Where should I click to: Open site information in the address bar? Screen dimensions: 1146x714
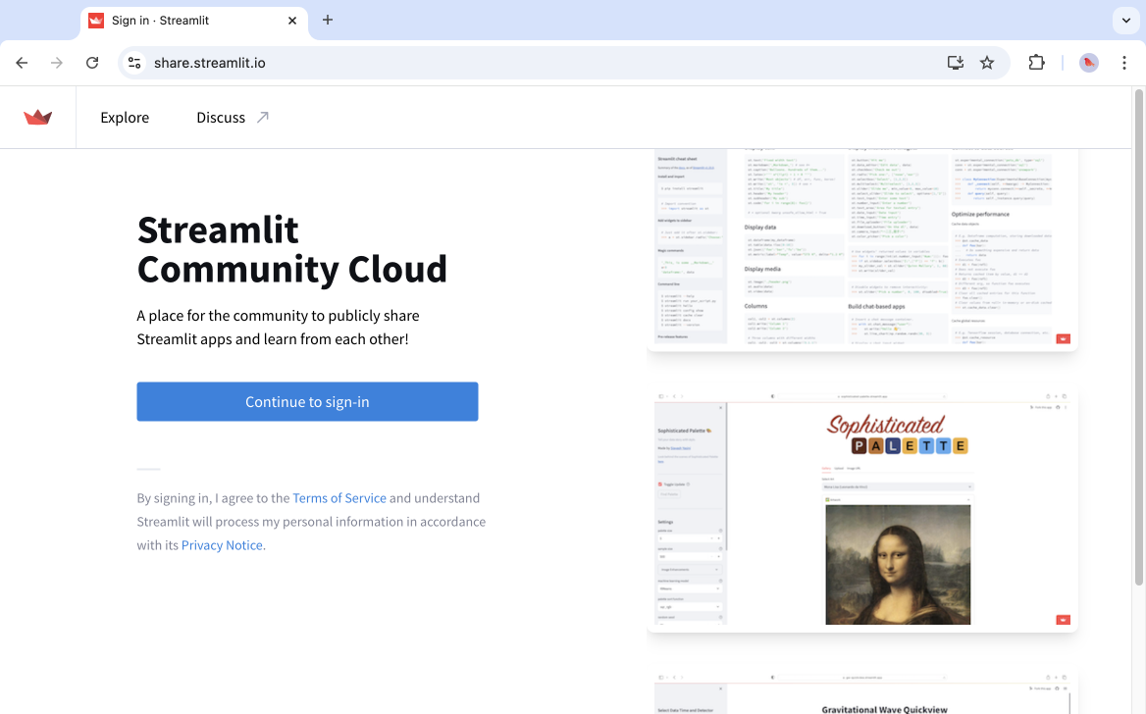(x=133, y=62)
